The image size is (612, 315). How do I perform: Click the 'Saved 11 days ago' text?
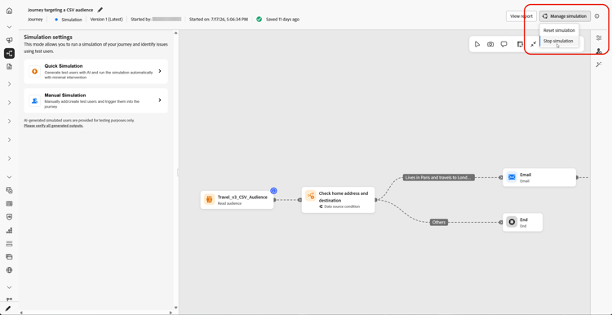point(282,19)
